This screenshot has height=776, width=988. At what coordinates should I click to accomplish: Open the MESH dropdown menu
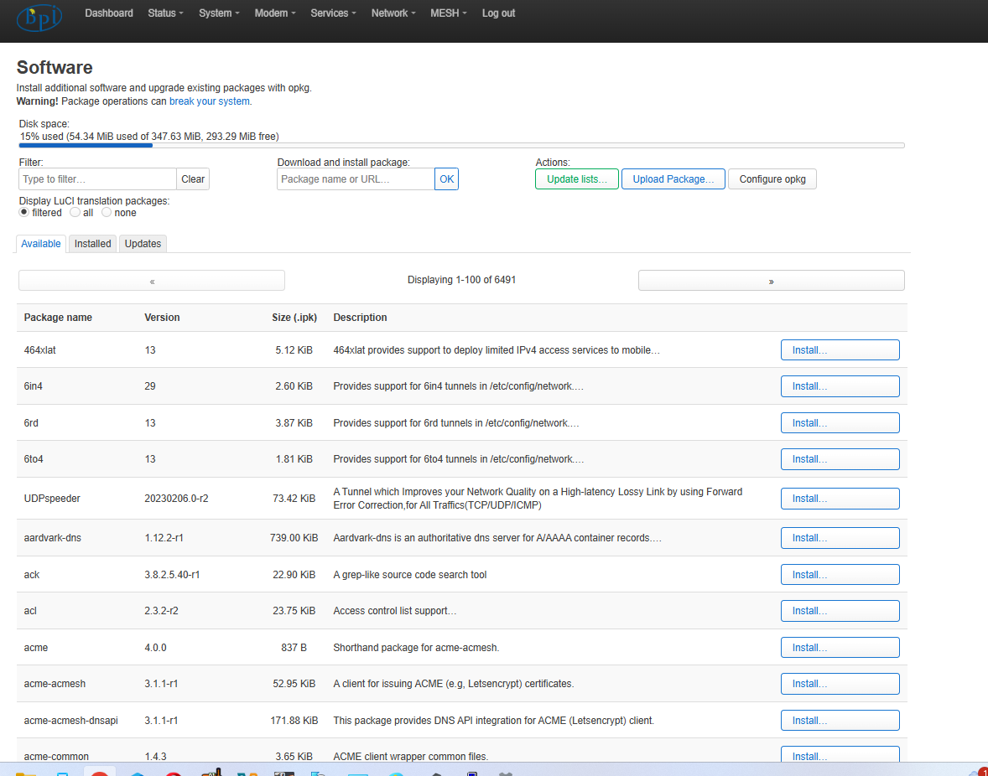click(448, 13)
